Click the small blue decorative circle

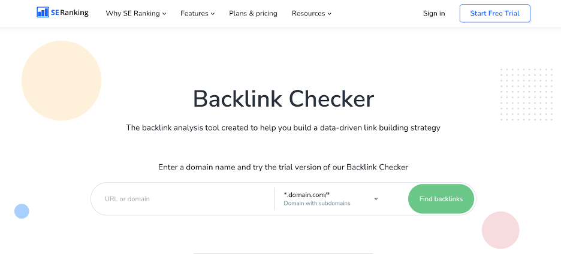click(x=22, y=211)
